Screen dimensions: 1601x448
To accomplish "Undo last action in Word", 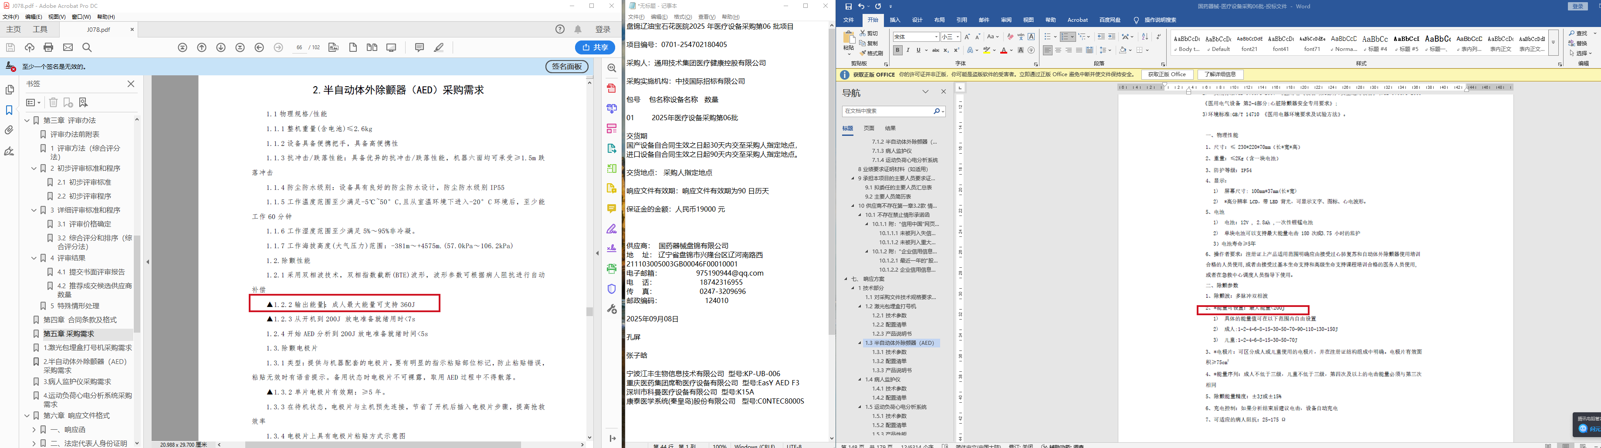I will click(x=861, y=6).
